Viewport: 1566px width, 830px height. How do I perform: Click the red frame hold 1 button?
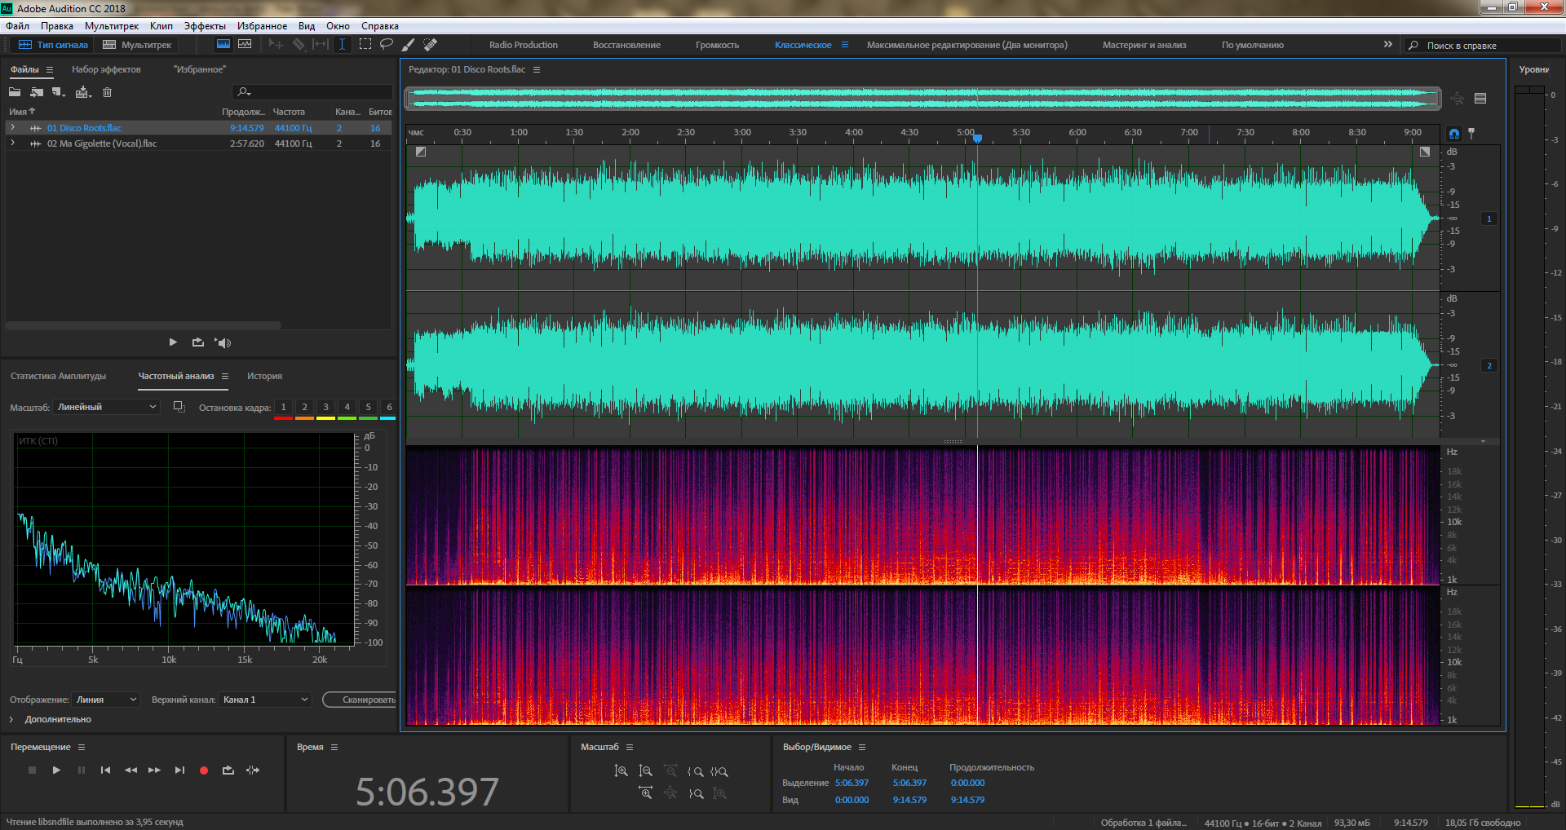pos(283,408)
